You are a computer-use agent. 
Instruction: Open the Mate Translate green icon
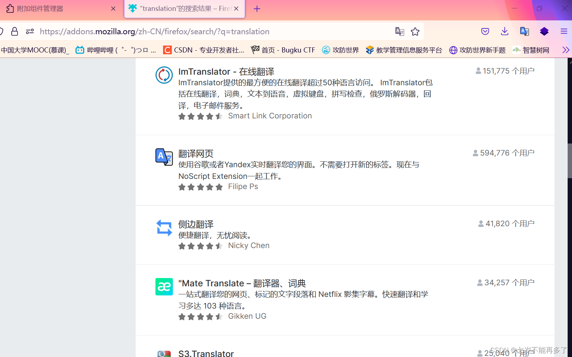pyautogui.click(x=164, y=287)
